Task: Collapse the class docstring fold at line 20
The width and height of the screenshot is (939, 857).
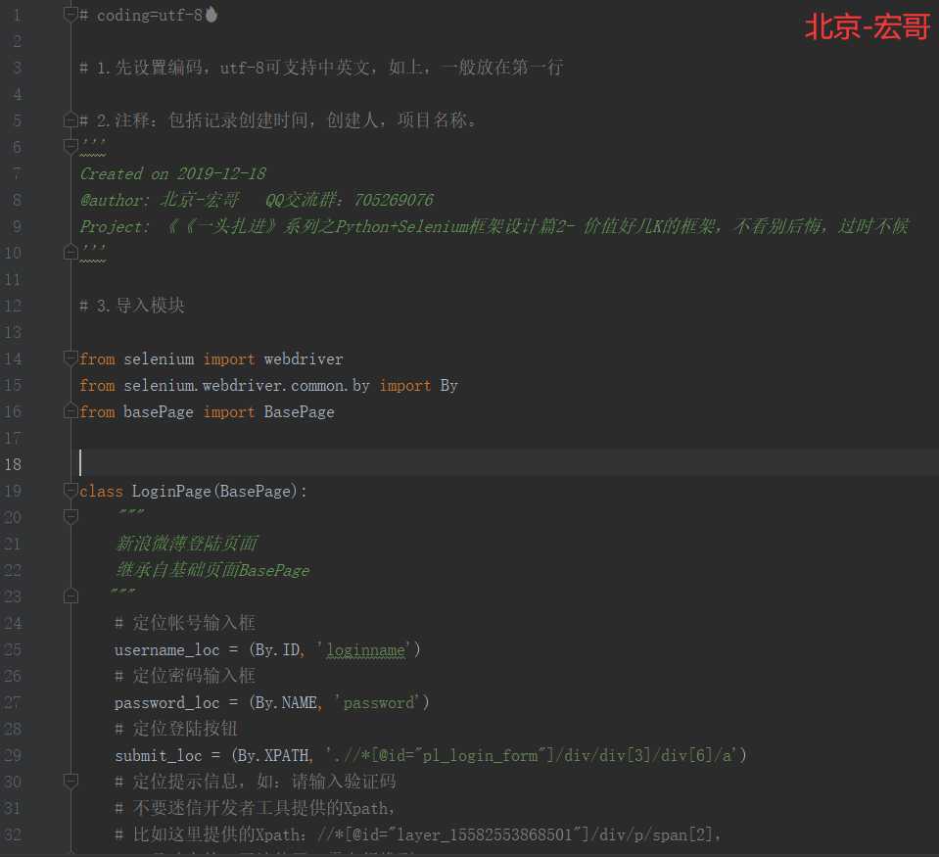Action: point(69,517)
